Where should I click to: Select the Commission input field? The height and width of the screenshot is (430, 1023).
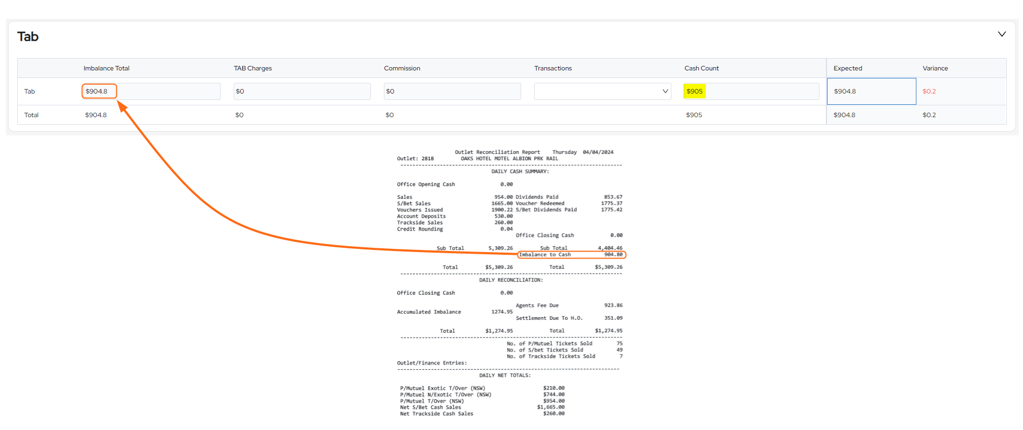452,91
